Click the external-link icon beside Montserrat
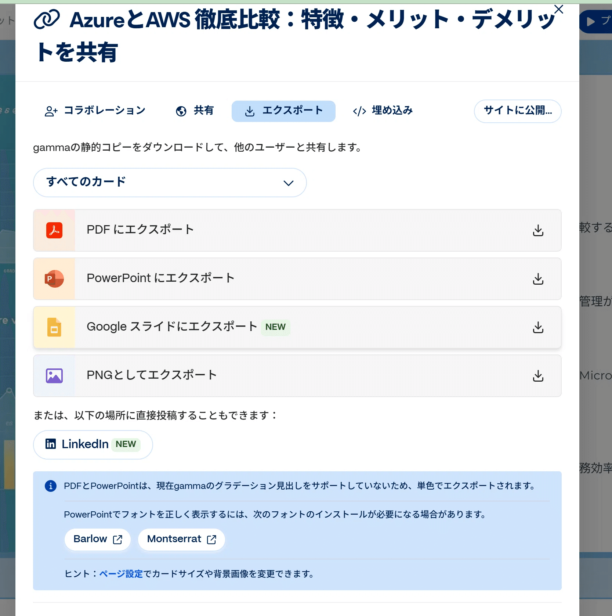 pyautogui.click(x=211, y=539)
